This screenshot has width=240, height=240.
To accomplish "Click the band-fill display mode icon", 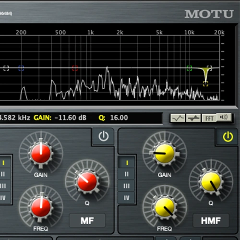I will coord(193,118).
